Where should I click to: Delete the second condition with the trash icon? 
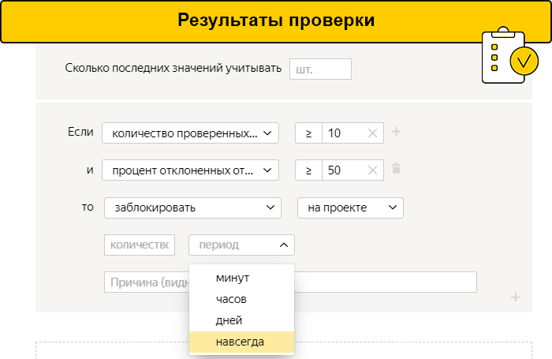pos(397,169)
